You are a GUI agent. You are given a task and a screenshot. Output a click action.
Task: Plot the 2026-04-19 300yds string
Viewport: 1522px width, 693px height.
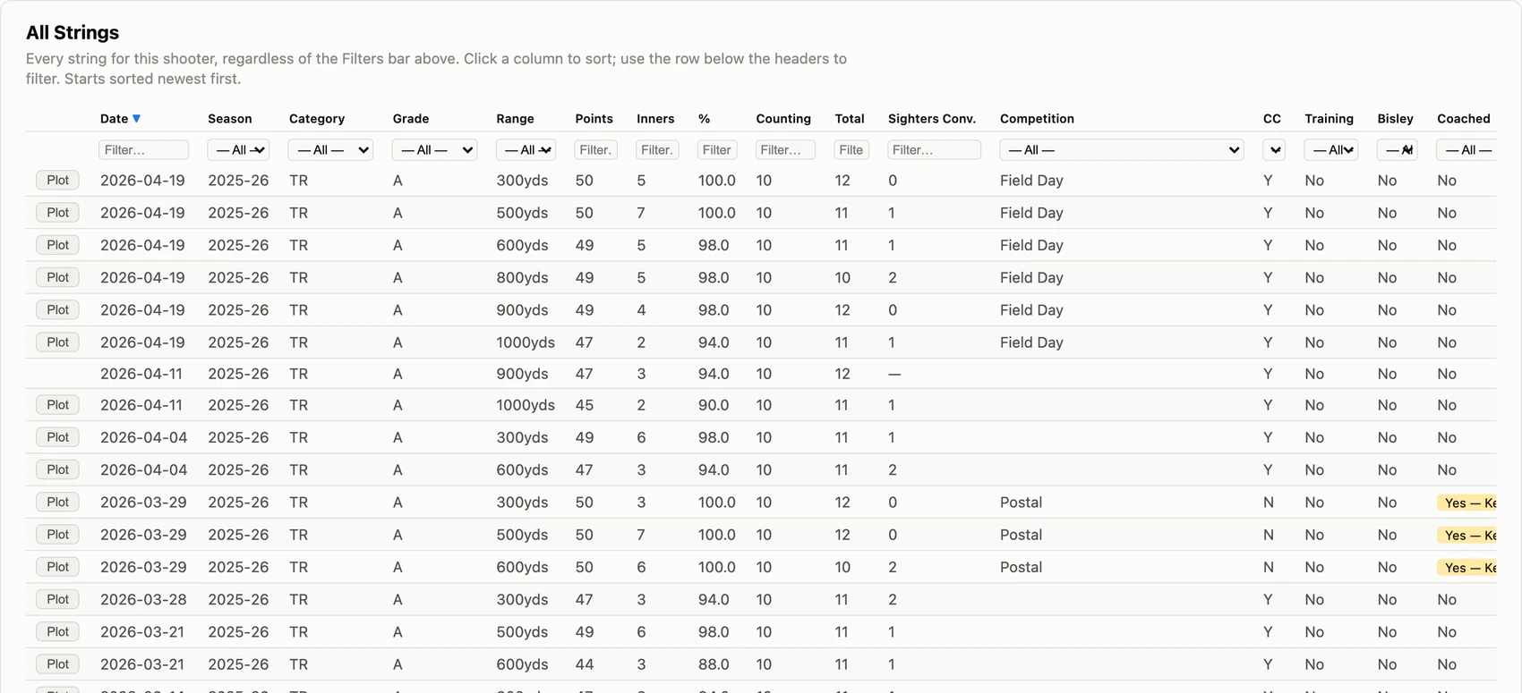click(58, 181)
